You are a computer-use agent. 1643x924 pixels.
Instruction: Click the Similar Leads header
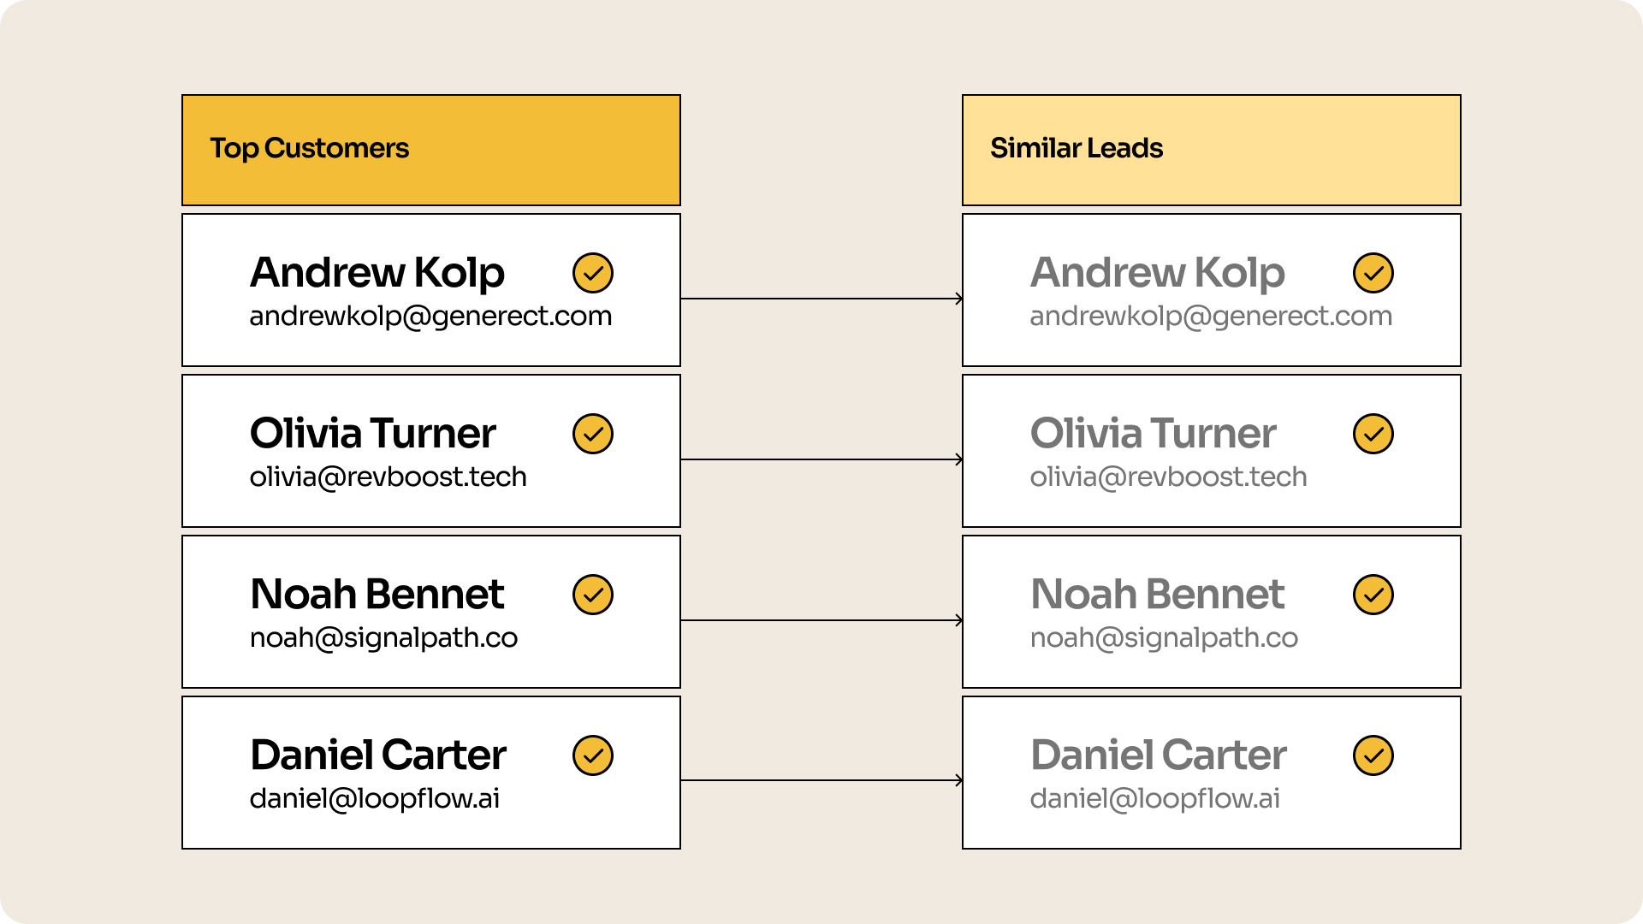pyautogui.click(x=1211, y=150)
